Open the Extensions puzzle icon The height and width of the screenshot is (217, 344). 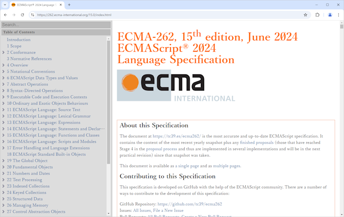point(317,15)
